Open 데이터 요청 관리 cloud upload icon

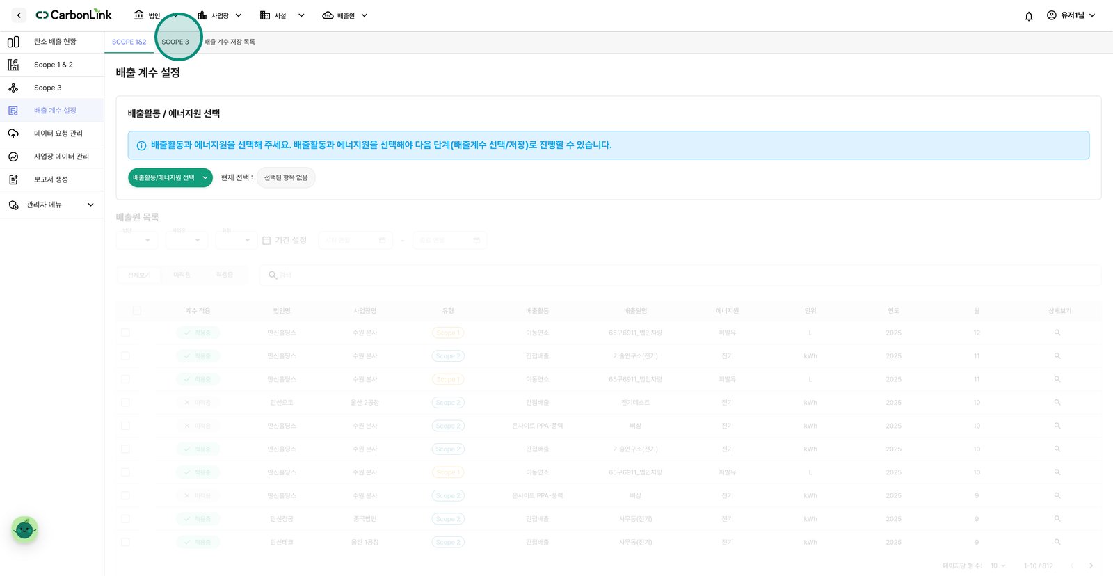[x=13, y=134]
